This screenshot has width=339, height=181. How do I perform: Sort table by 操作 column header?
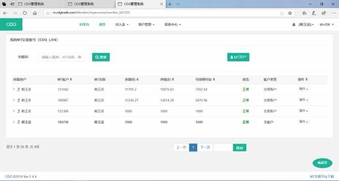303,79
